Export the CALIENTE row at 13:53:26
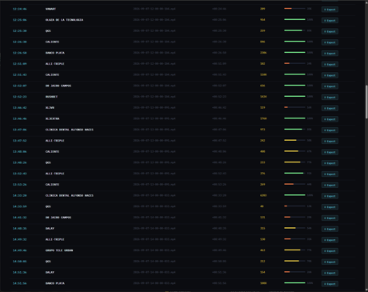The image size is (368, 292). click(330, 185)
